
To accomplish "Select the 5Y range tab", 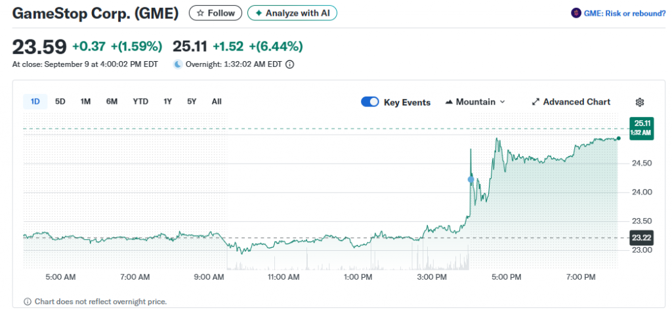I will click(192, 102).
